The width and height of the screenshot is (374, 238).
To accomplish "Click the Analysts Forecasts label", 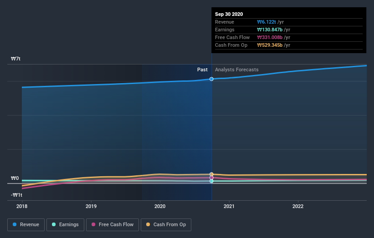I will [236, 69].
